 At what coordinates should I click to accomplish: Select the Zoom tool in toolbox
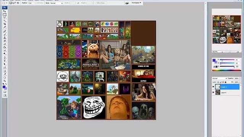(x=5, y=81)
